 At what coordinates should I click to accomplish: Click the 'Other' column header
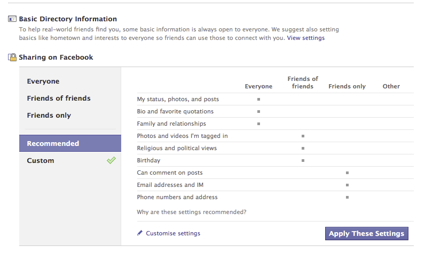point(391,86)
